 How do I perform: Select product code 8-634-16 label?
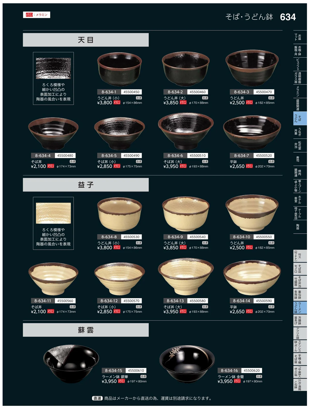[229, 370]
